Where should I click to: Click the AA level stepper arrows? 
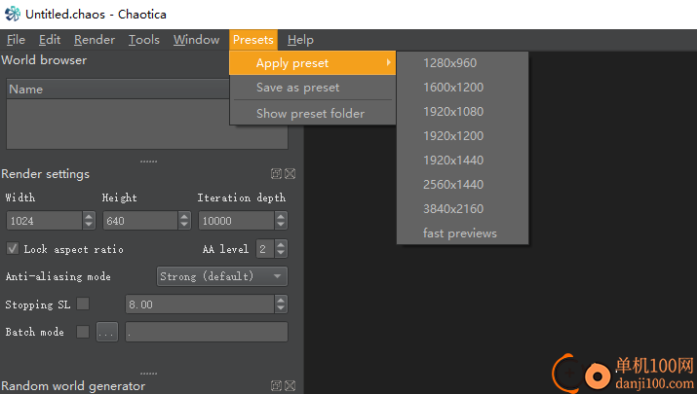click(281, 248)
